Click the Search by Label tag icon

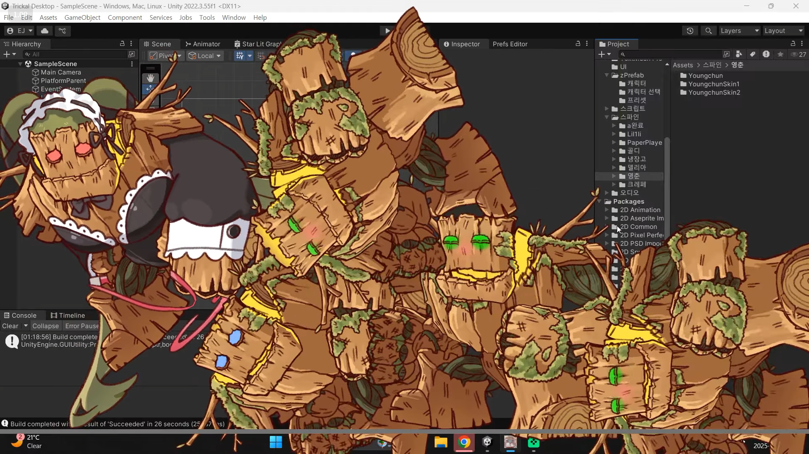[753, 54]
